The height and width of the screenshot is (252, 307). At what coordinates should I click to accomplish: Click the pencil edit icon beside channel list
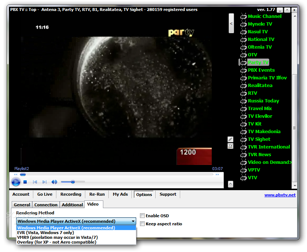[x=230, y=139]
